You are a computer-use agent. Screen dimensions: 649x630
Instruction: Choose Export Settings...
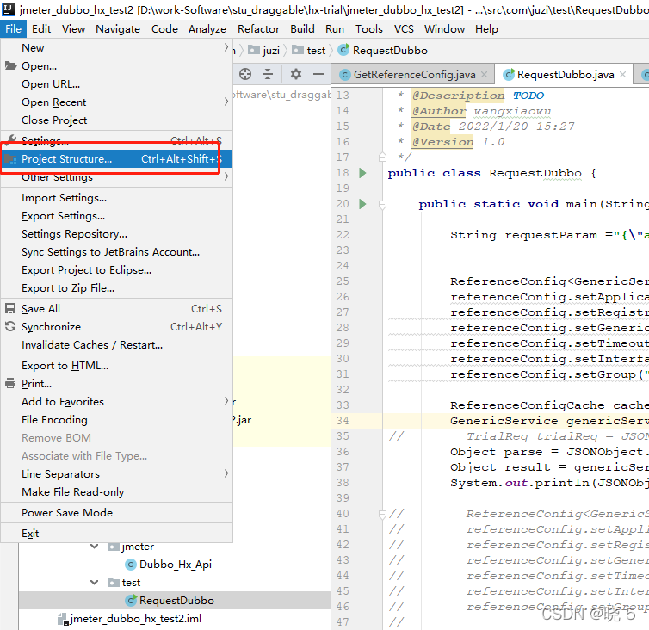point(117,216)
